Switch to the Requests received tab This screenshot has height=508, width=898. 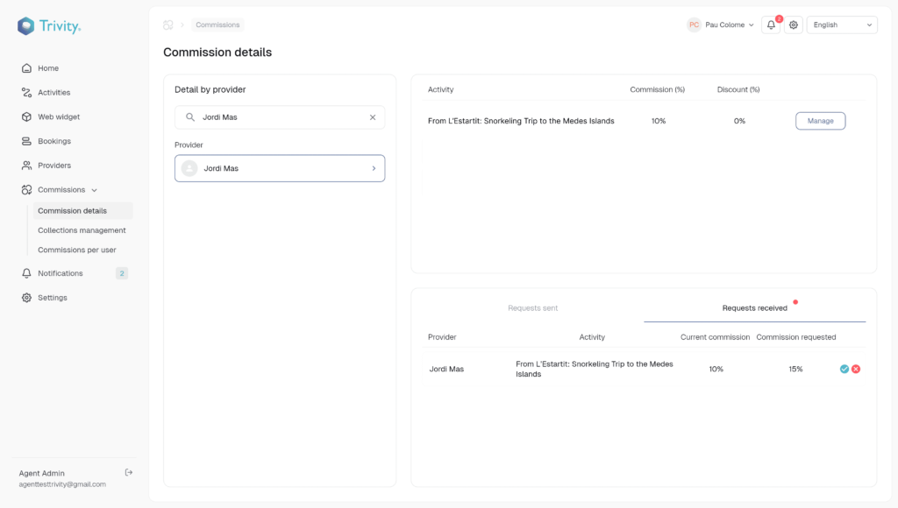(755, 307)
